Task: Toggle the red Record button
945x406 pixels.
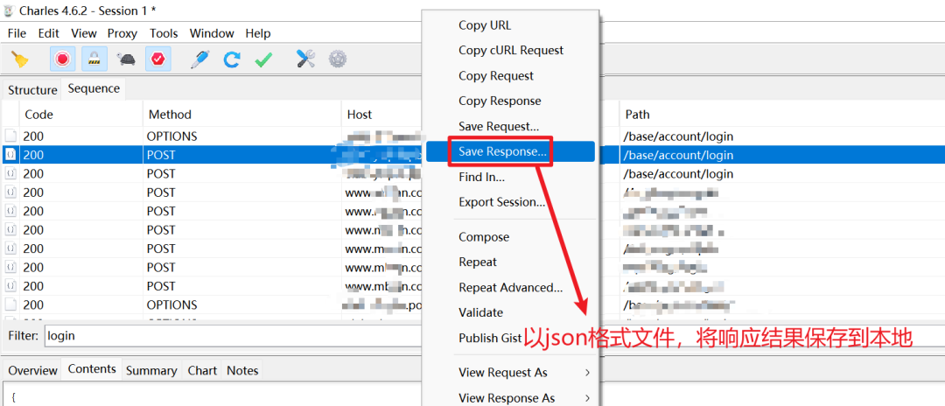Action: [x=62, y=59]
